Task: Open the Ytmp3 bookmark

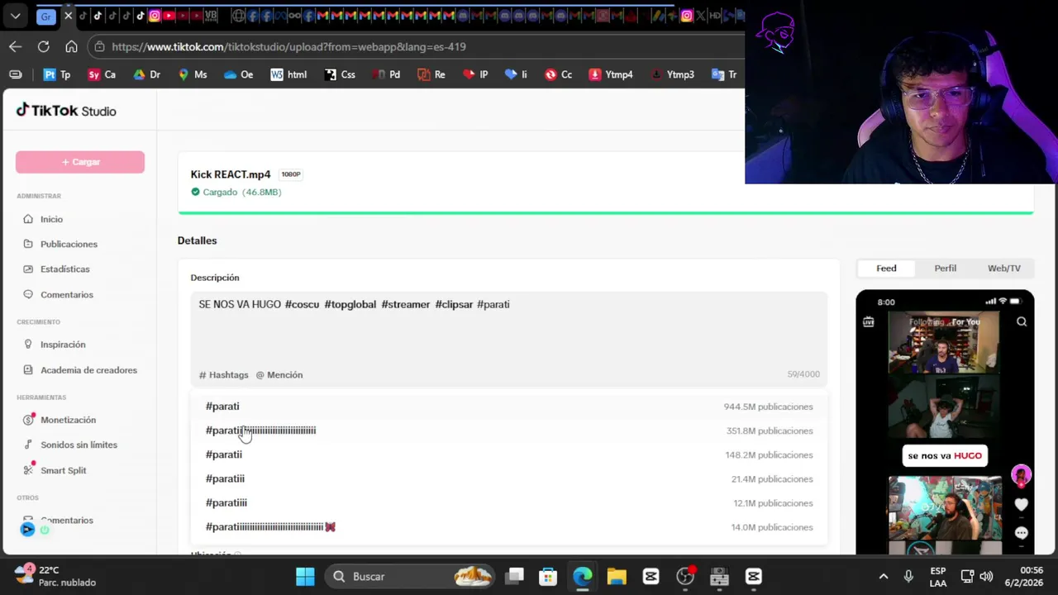Action: [x=673, y=74]
